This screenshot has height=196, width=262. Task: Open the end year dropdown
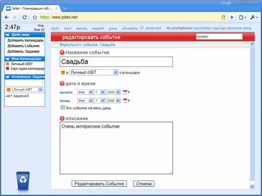(113, 101)
